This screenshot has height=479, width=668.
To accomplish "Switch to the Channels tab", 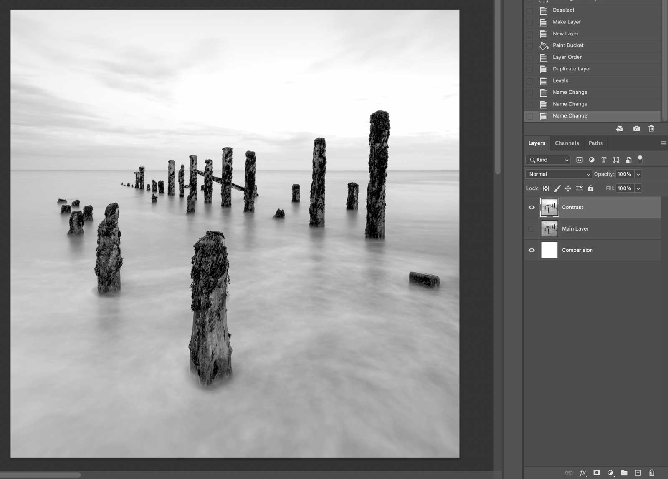I will click(567, 143).
